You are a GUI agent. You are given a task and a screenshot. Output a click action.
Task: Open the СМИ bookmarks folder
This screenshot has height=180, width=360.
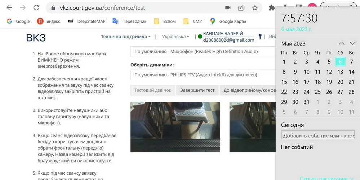pyautogui.click(x=193, y=21)
